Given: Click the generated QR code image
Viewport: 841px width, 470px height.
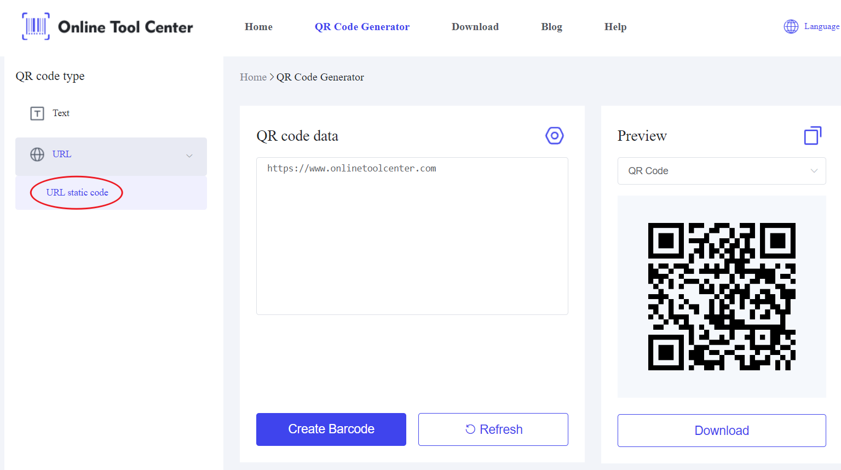Looking at the screenshot, I should coord(722,296).
